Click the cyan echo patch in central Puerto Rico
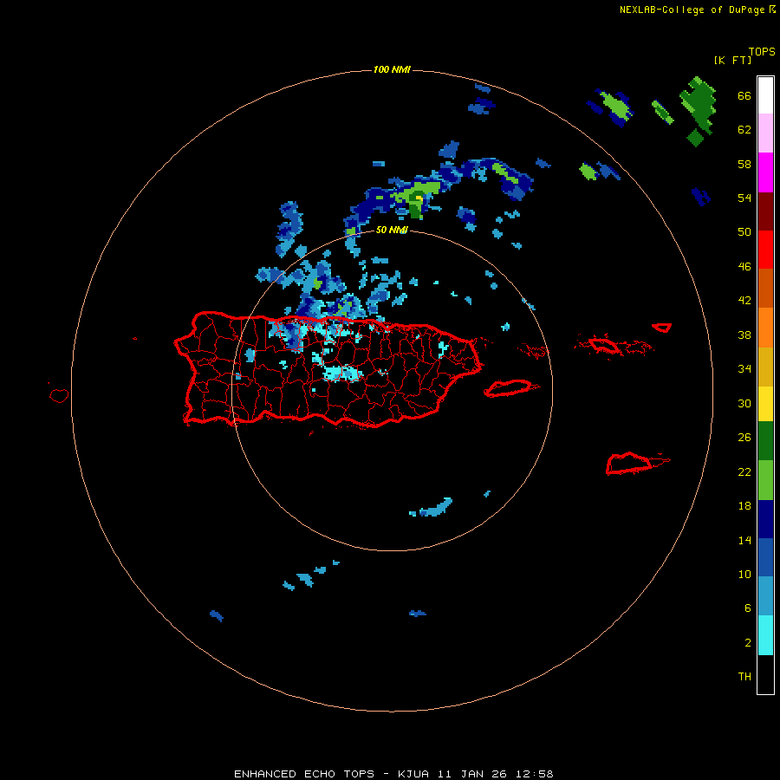The height and width of the screenshot is (780, 780). tap(341, 373)
